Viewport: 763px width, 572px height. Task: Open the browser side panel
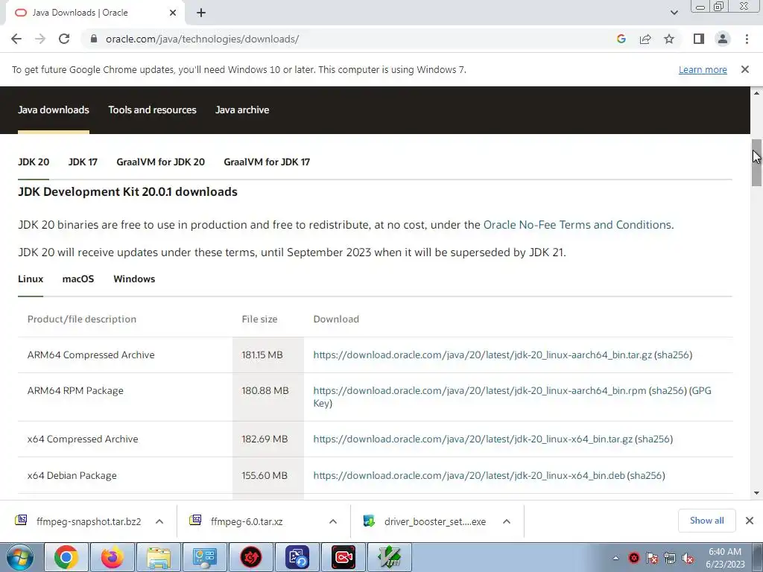[x=699, y=39]
